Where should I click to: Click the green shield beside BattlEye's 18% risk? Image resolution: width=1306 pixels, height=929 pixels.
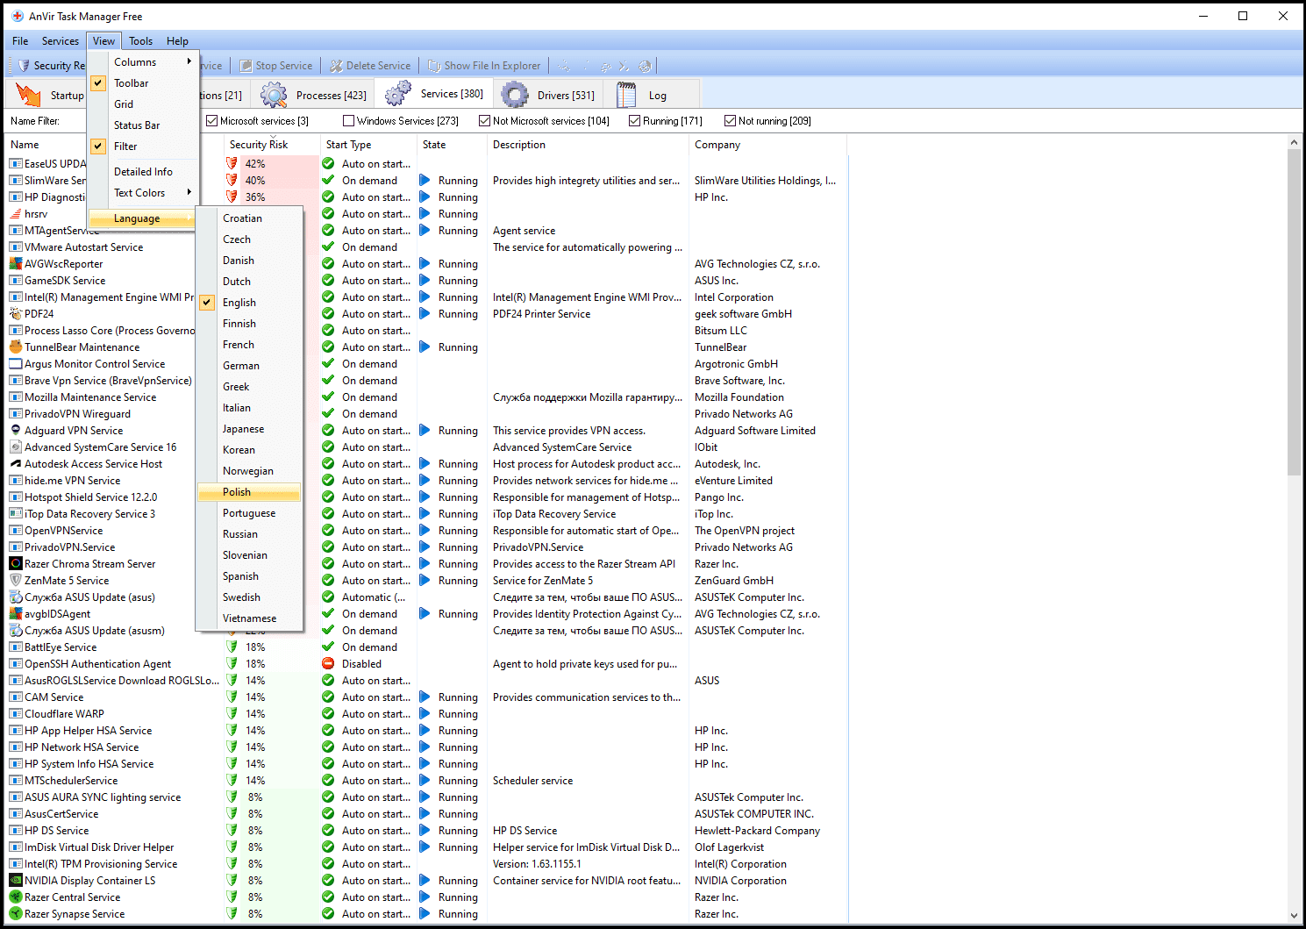[x=232, y=647]
